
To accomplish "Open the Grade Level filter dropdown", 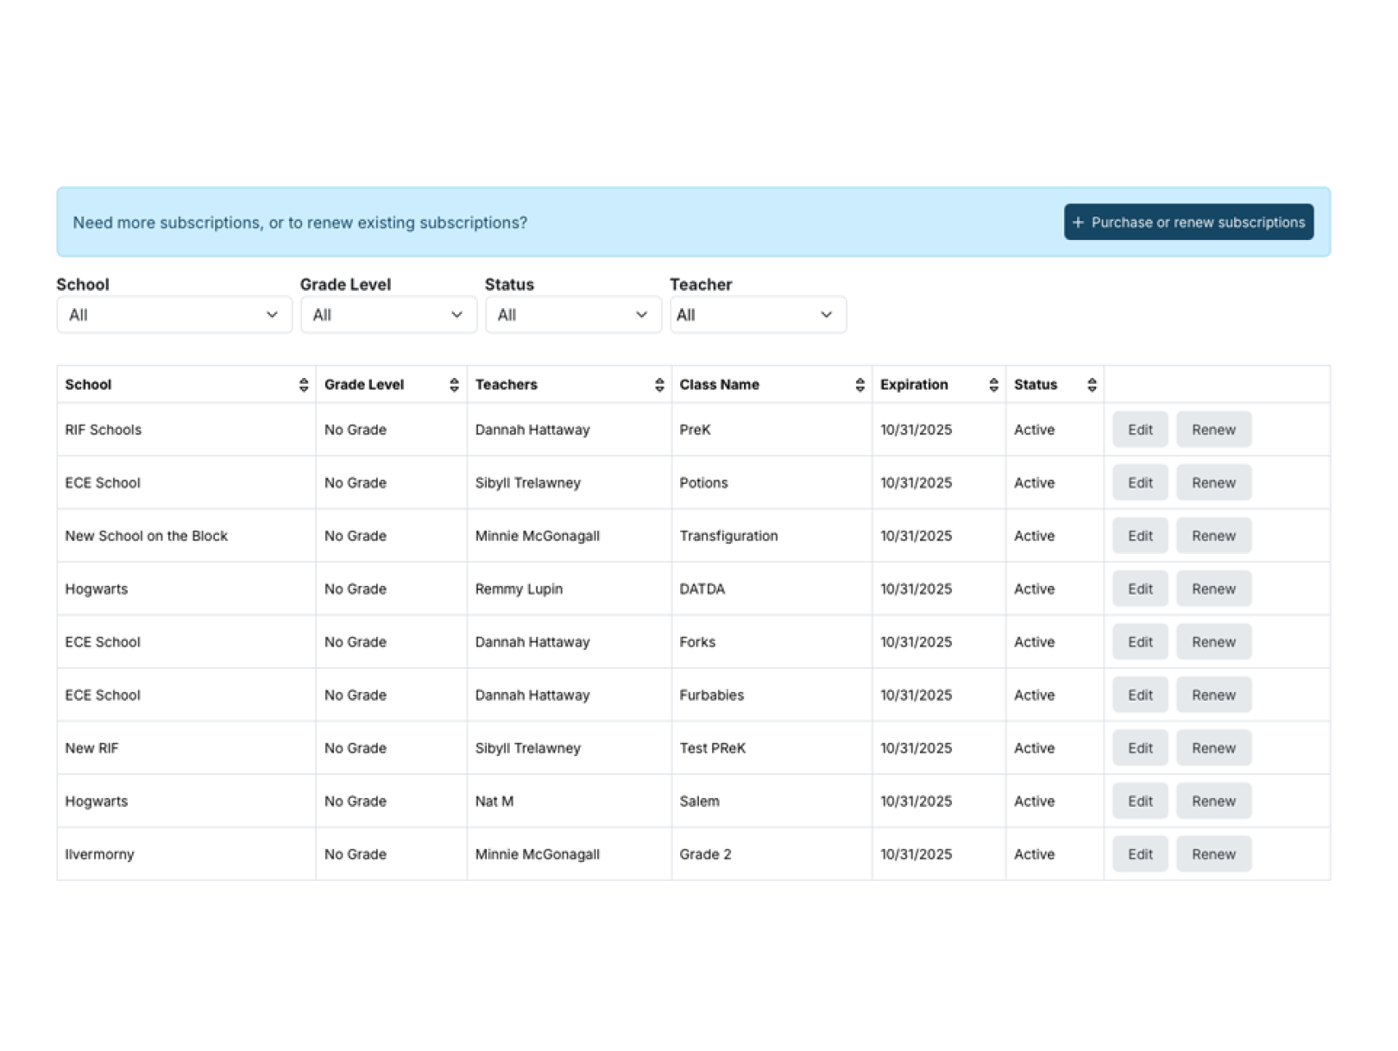I will click(x=388, y=314).
